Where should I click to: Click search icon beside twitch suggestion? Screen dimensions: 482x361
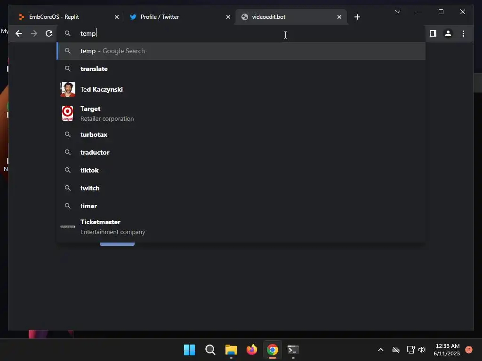pos(68,188)
